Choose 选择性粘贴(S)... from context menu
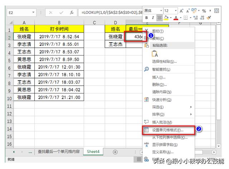This screenshot has width=229, height=169. point(169,62)
